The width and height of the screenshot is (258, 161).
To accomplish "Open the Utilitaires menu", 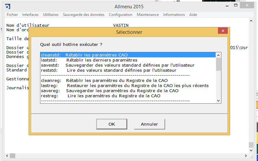I will click(51, 15).
